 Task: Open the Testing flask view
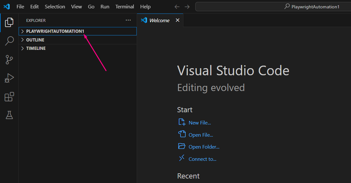9,115
